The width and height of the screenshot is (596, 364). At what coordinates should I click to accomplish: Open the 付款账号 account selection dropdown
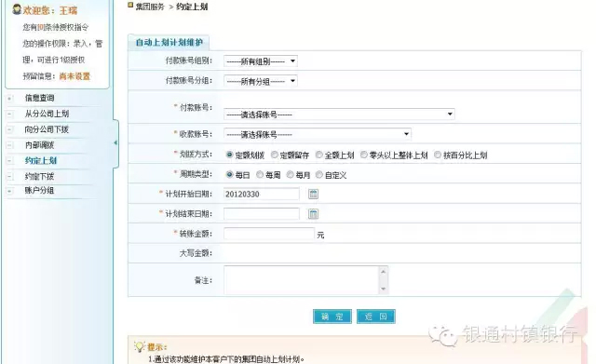click(x=339, y=114)
